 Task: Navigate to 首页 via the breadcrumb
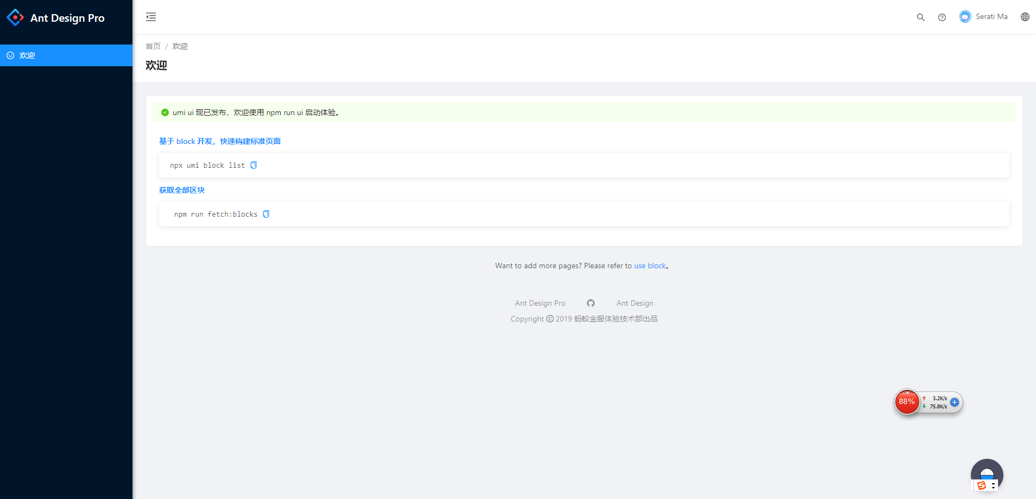point(153,46)
